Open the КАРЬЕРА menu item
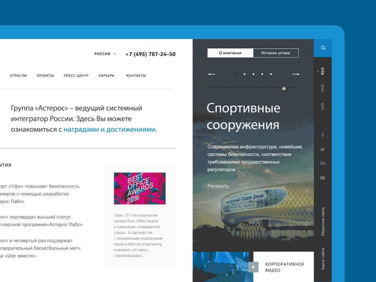 click(x=107, y=76)
